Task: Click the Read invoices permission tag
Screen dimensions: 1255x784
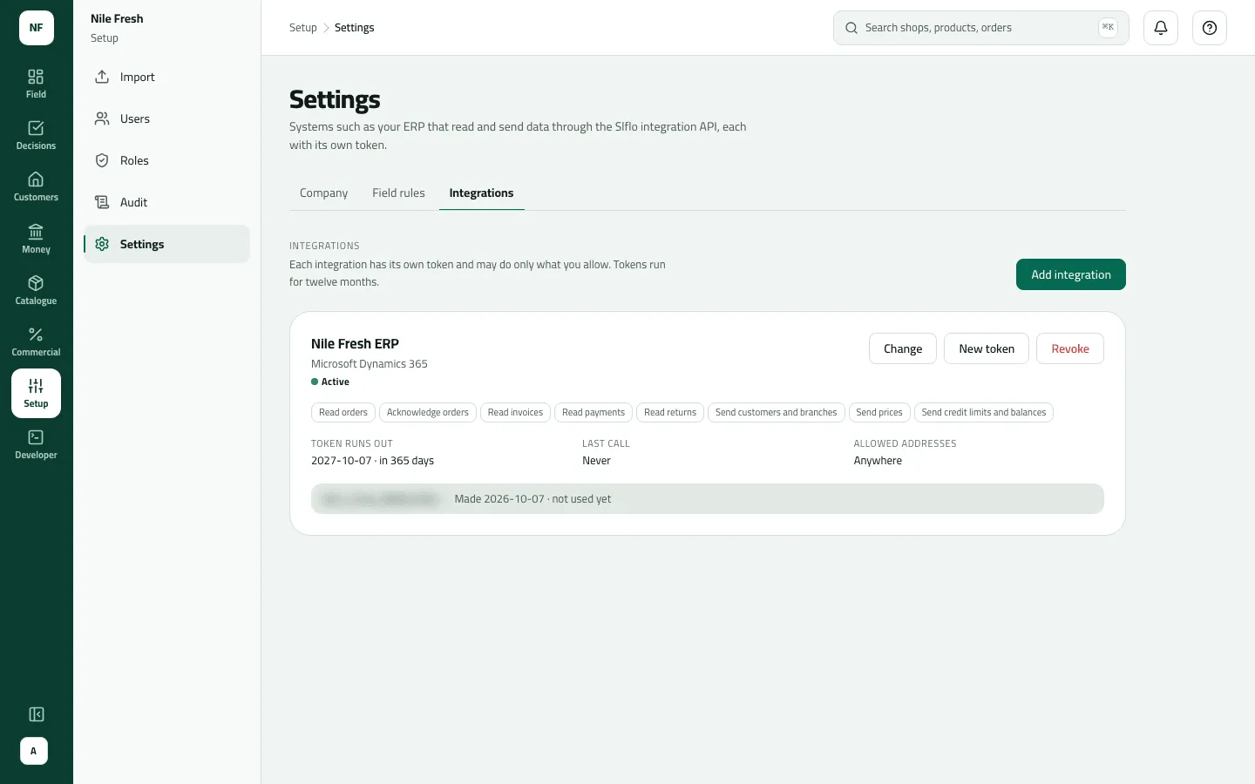Action: [x=515, y=412]
